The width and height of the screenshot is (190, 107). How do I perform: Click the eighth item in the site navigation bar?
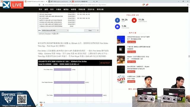tap(91, 9)
